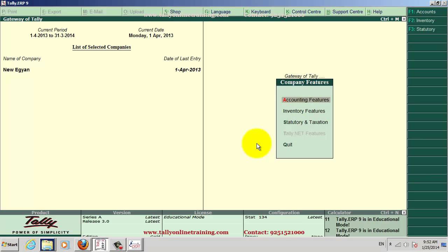Image resolution: width=448 pixels, height=252 pixels.
Task: Click the EN language indicator
Action: click(x=381, y=244)
